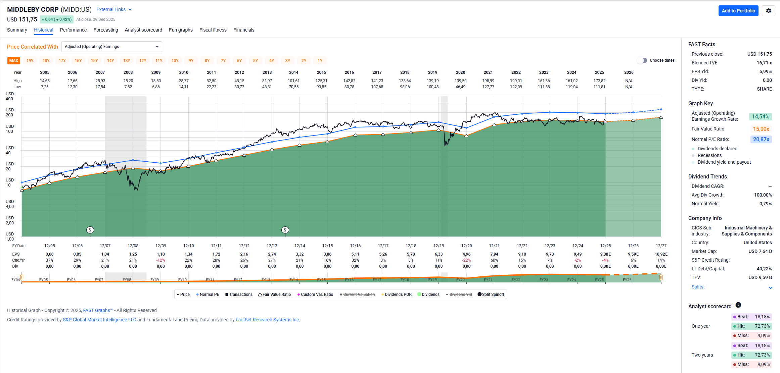Screen dimensions: 780x373
Task: Toggle Fair Value Ratio legend triangle
Action: [x=260, y=295]
